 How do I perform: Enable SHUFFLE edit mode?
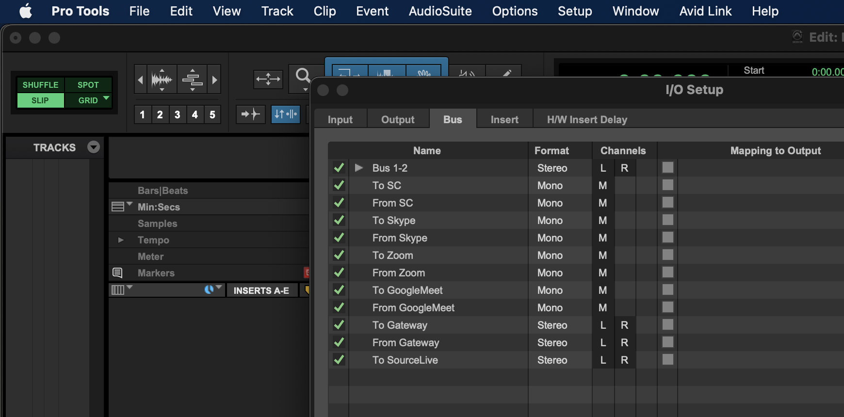40,85
